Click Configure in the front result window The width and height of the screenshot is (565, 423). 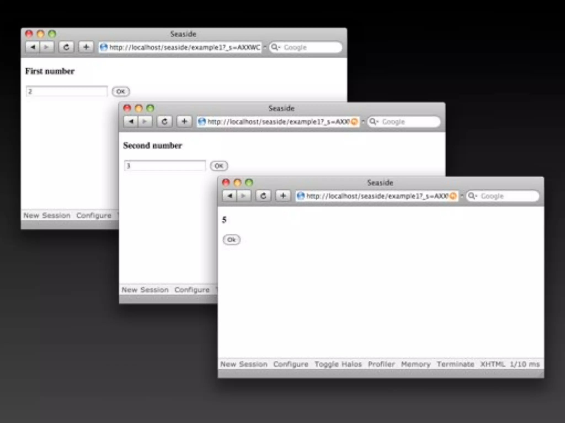tap(291, 364)
